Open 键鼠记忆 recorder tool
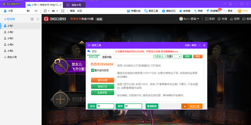Screen dimensions: 251x125 coord(169,11)
